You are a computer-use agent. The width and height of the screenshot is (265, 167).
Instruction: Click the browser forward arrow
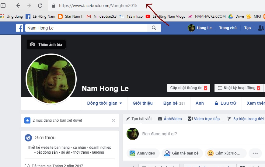click(x=29, y=5)
